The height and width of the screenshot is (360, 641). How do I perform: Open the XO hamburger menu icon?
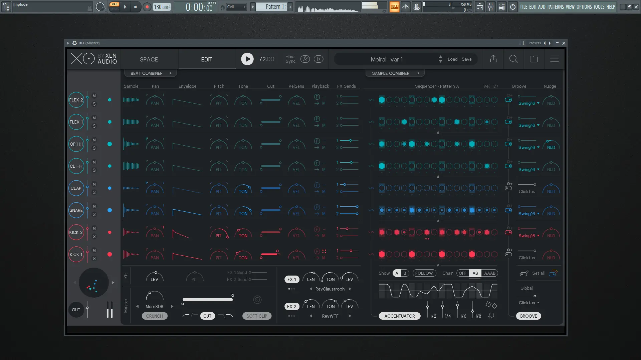coord(554,59)
